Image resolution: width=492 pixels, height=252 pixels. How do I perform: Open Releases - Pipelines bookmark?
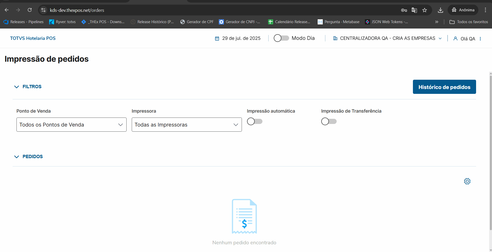(x=24, y=22)
